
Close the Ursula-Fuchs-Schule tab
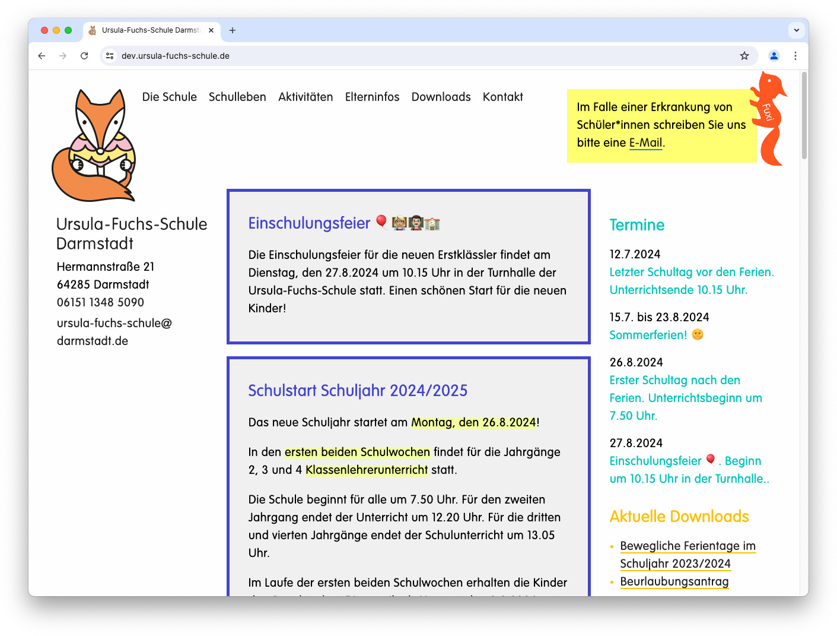pos(211,30)
